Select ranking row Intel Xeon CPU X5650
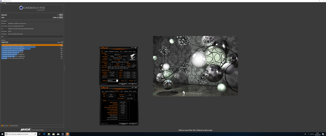 tap(32, 47)
